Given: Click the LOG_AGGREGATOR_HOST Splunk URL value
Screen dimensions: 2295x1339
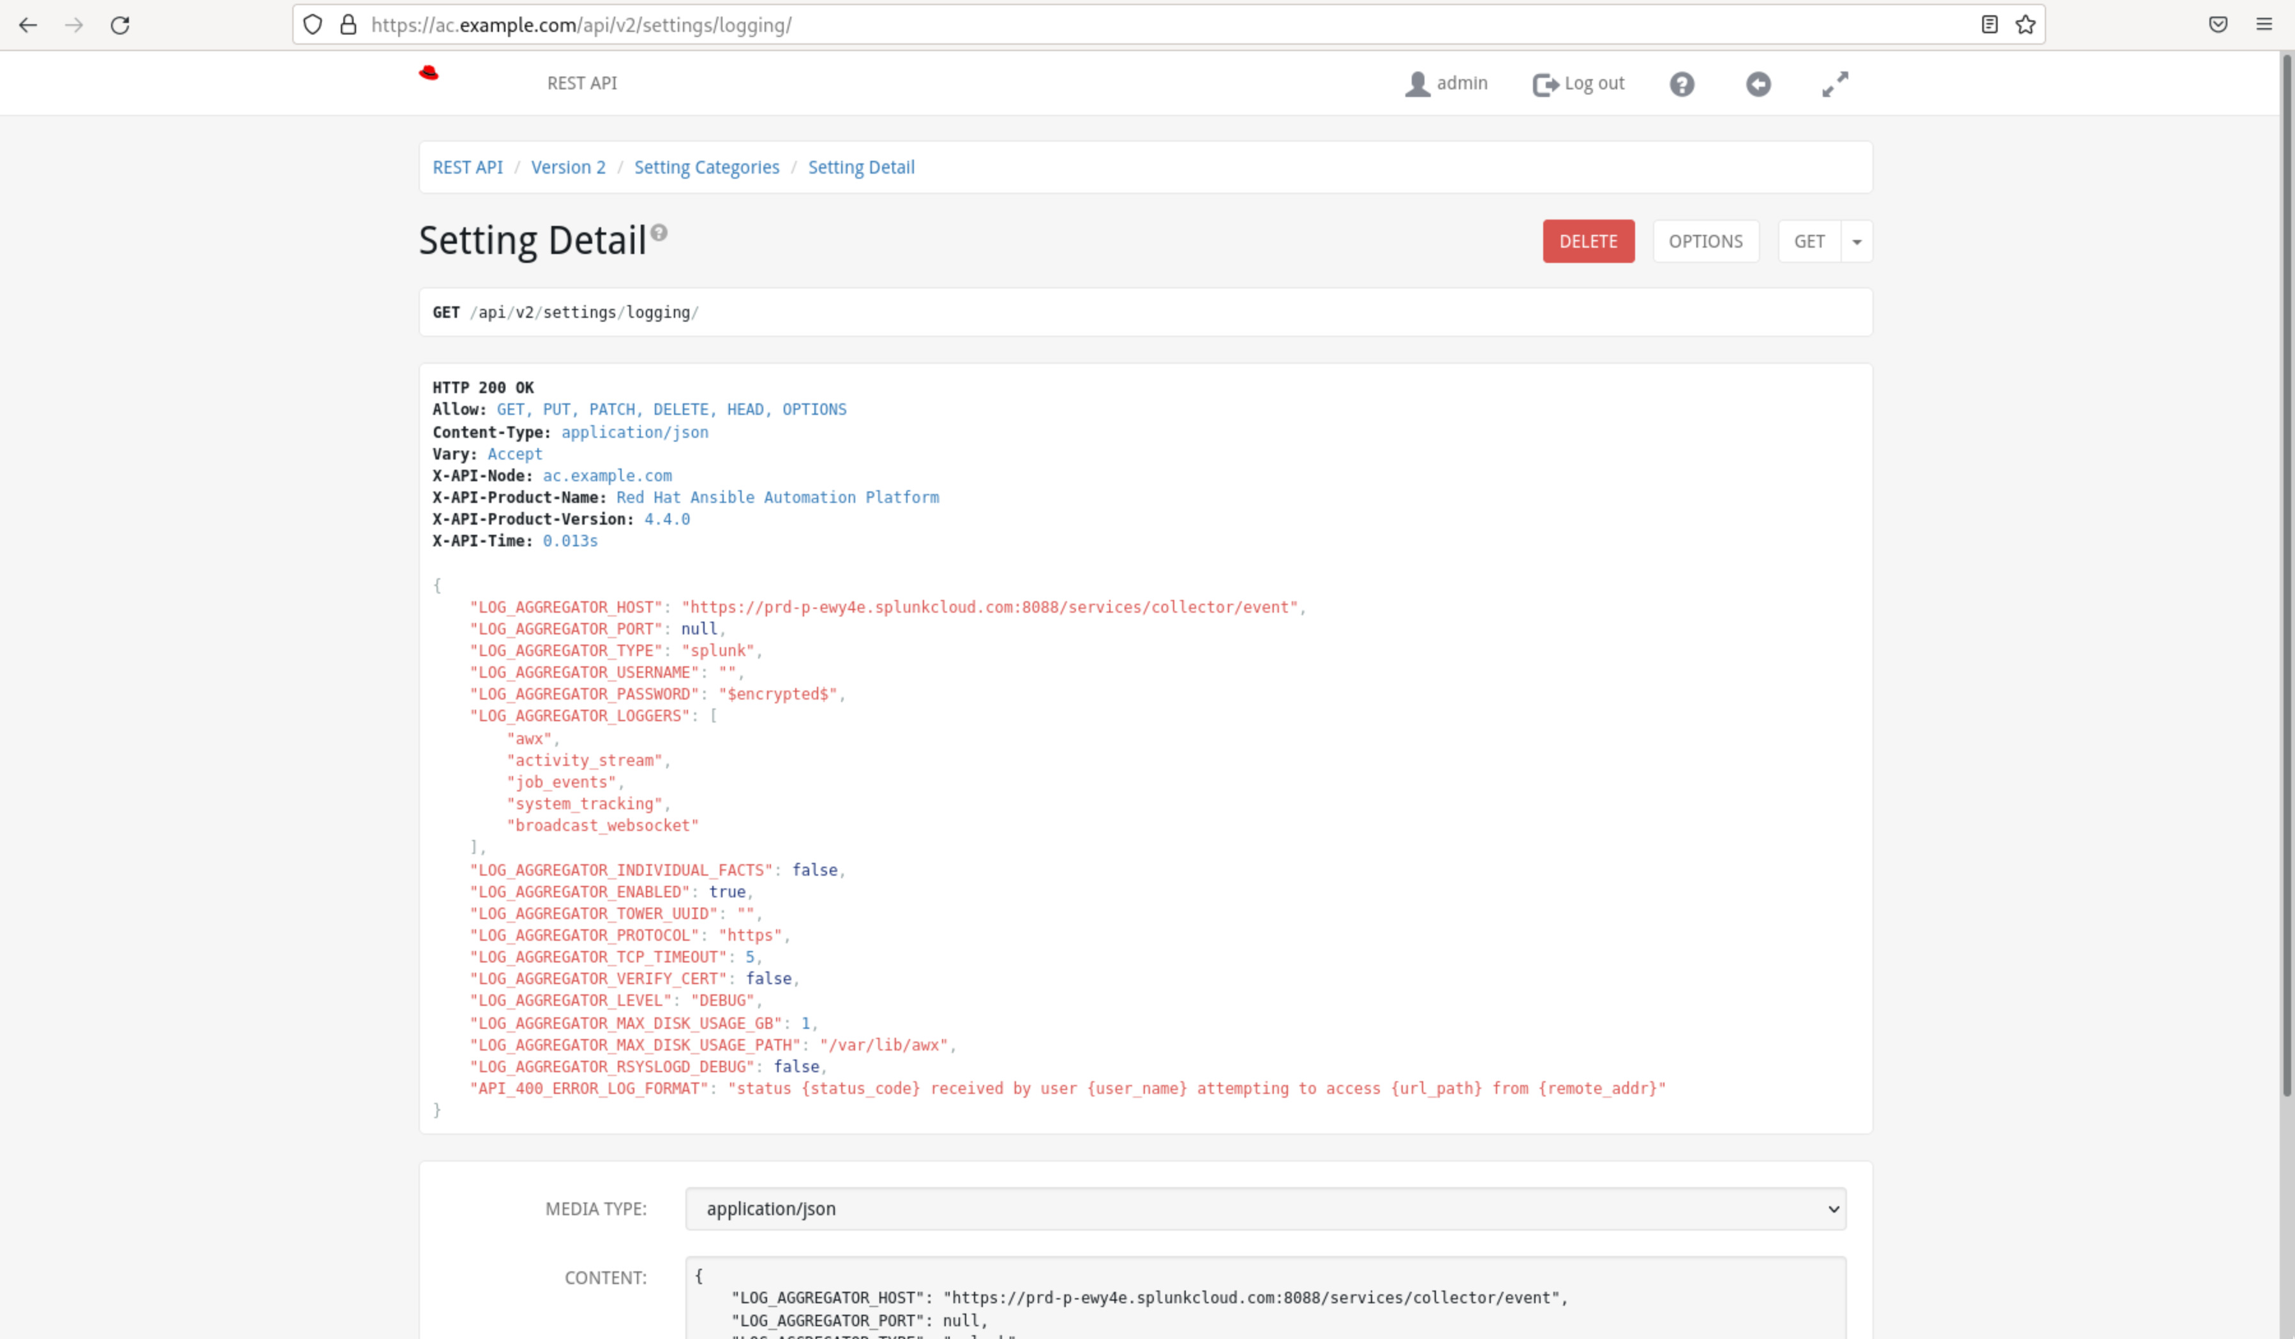Looking at the screenshot, I should tap(989, 608).
